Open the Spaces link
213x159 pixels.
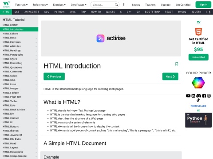pos(136,5)
